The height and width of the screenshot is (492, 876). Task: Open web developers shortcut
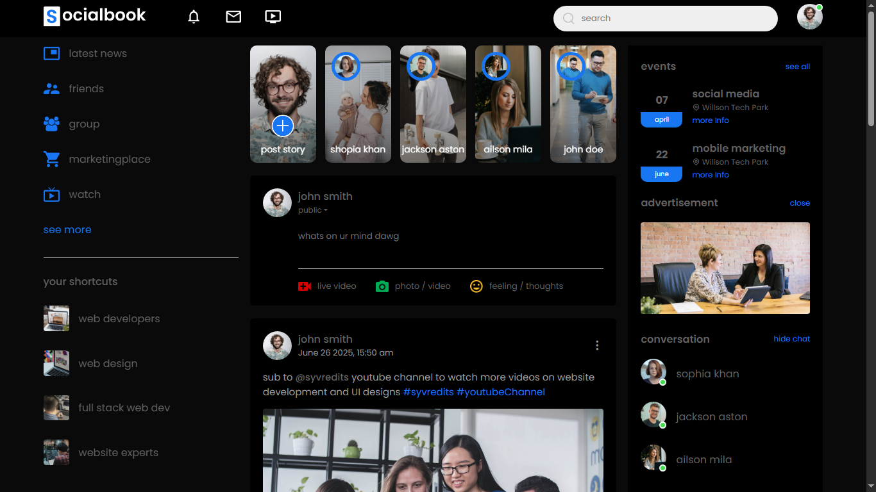point(119,318)
